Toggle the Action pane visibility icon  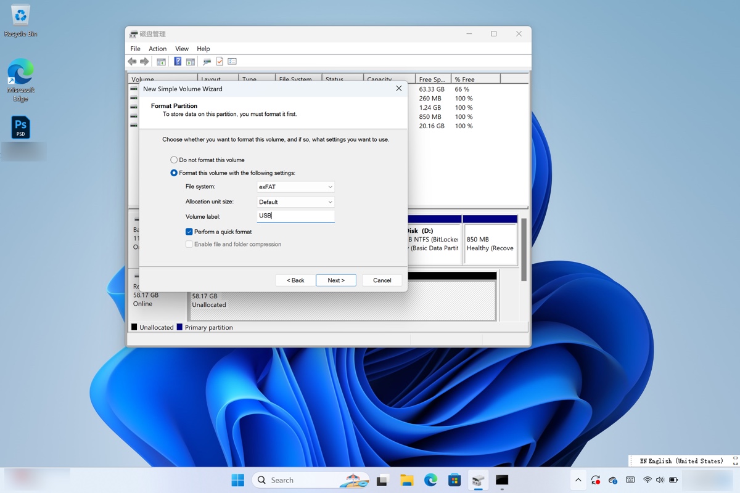point(190,61)
